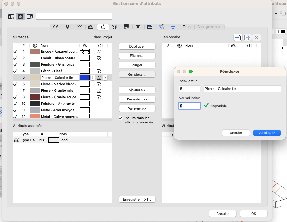Click the Ajouter >> button
Image resolution: width=287 pixels, height=222 pixels.
coord(137,90)
